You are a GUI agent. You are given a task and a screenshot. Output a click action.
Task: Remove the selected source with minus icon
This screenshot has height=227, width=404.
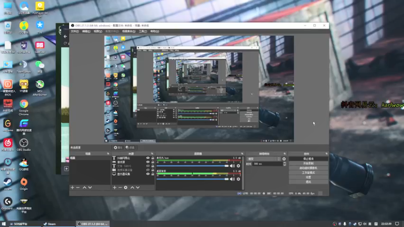[x=120, y=187]
